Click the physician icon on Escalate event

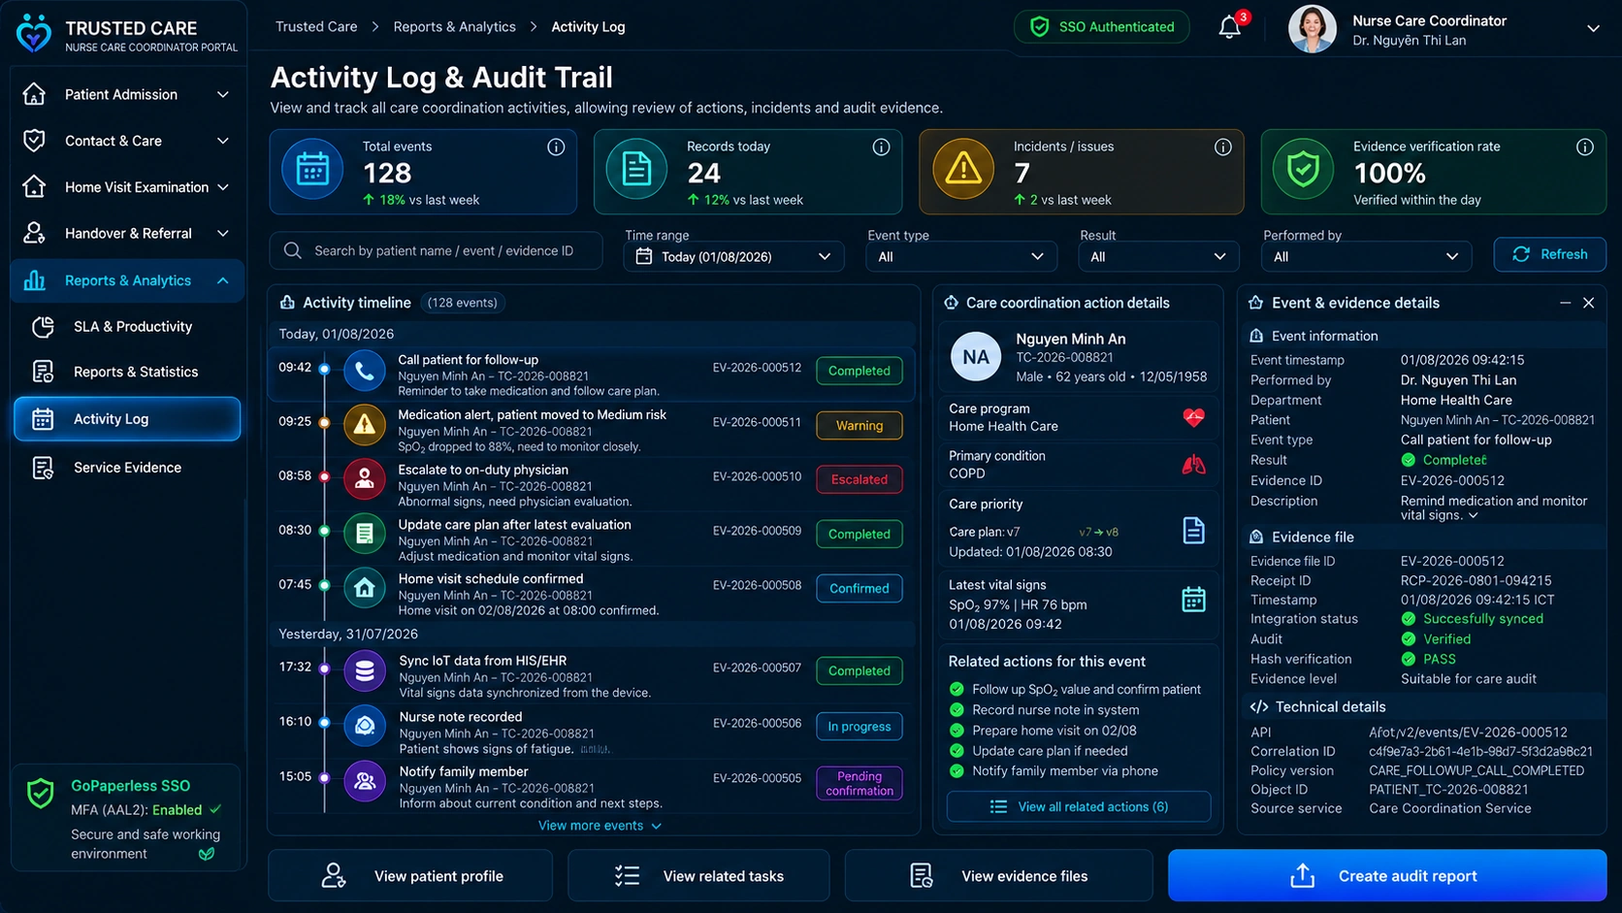pos(365,478)
